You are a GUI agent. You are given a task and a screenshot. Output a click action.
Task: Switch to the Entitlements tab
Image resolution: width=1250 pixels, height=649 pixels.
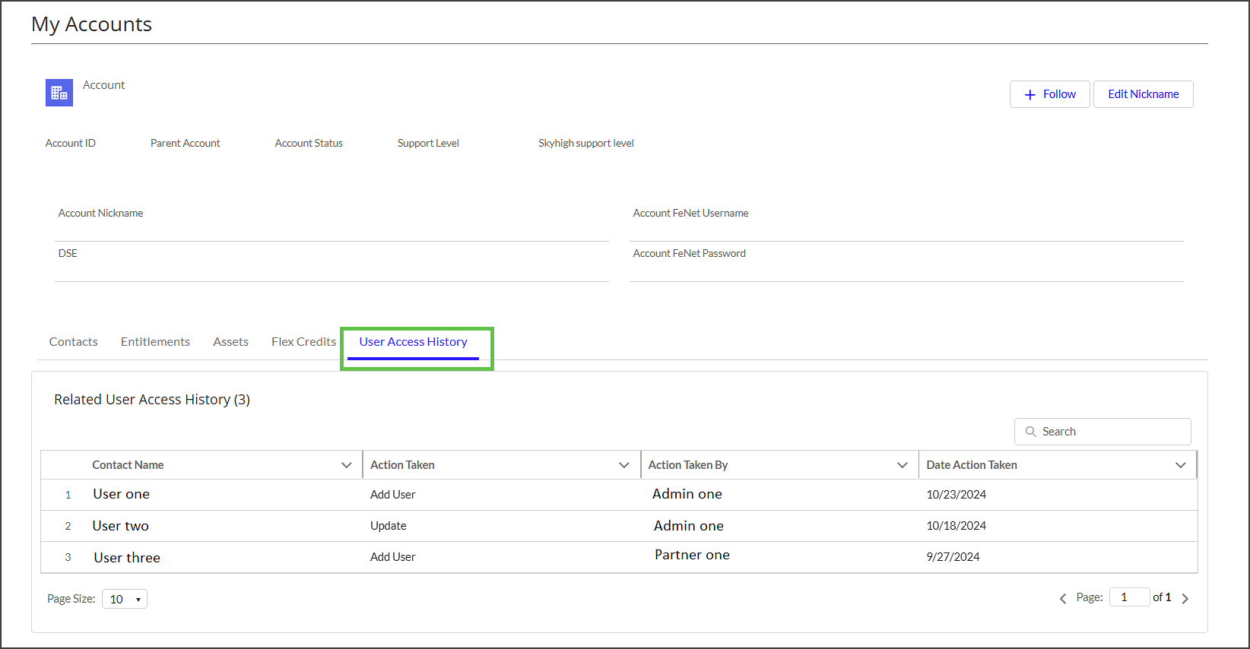coord(155,342)
